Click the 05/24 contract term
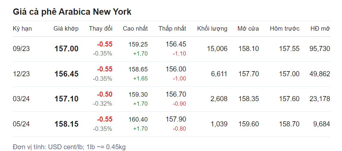The image size is (342, 151). coord(21,124)
